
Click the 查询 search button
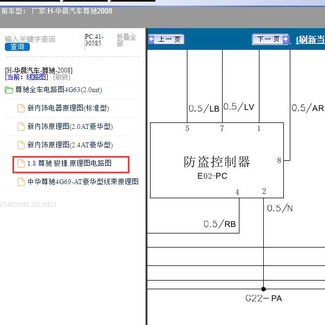click(x=17, y=47)
